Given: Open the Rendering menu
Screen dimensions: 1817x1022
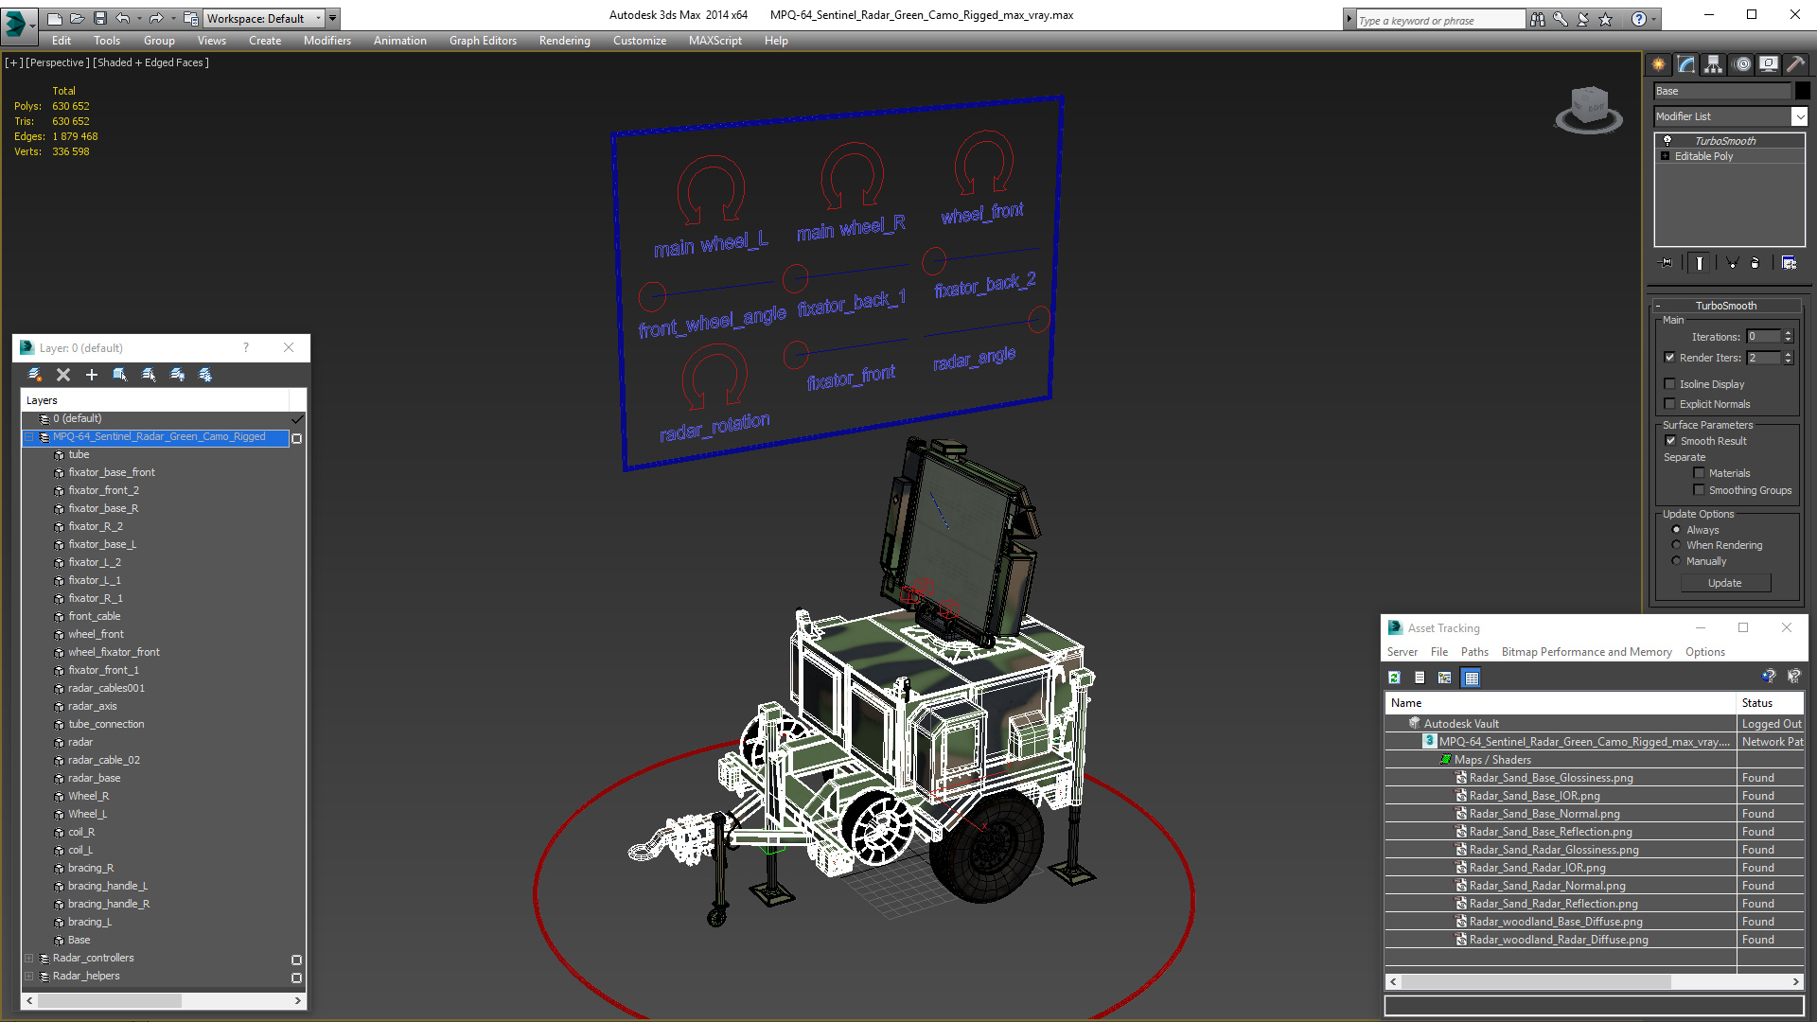Looking at the screenshot, I should tap(565, 41).
